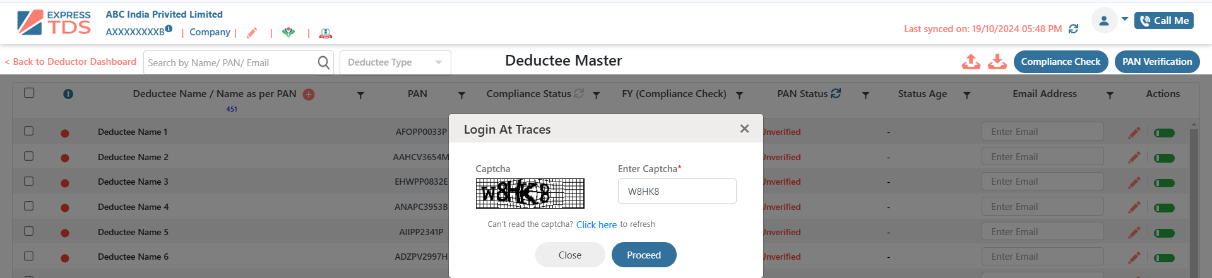Open the Deductee Type dropdown

395,62
